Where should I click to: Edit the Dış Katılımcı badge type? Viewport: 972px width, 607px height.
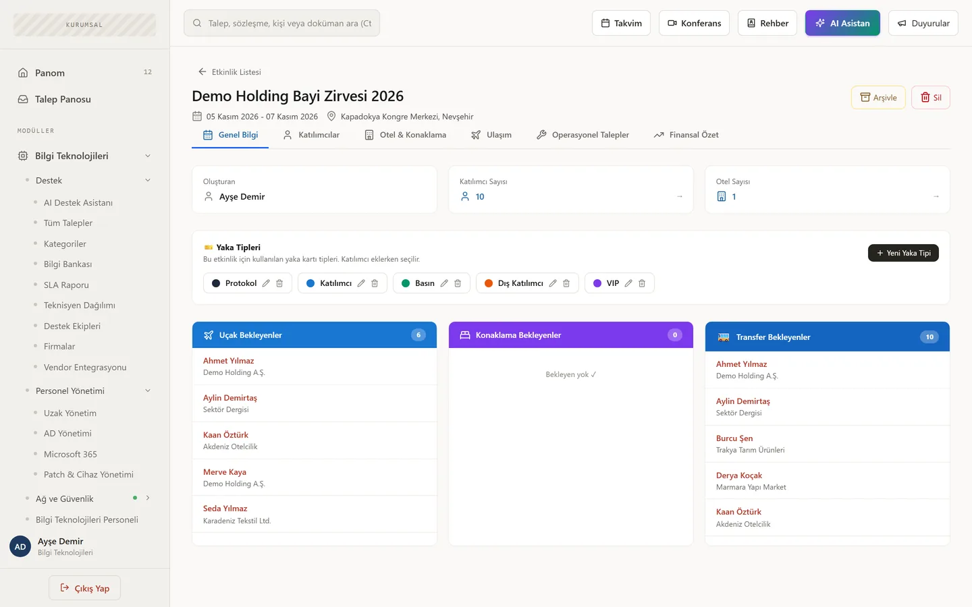(553, 283)
